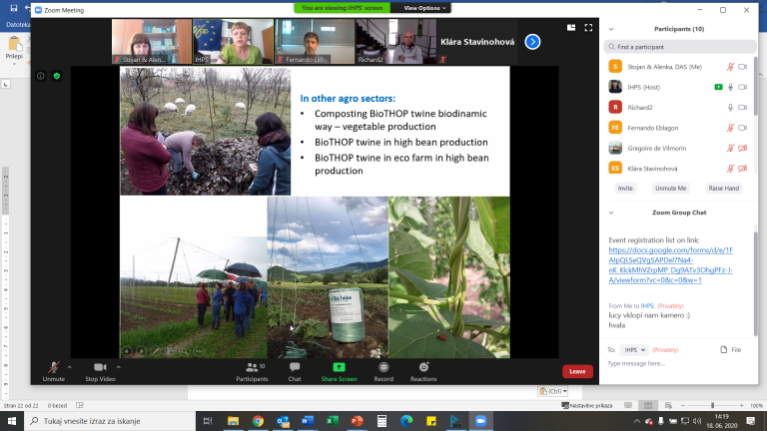Click green encryption shield icon
Screen dimensions: 767x431
(x=57, y=76)
